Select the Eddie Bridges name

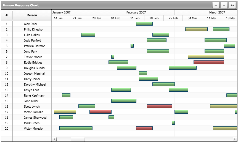click(x=33, y=62)
